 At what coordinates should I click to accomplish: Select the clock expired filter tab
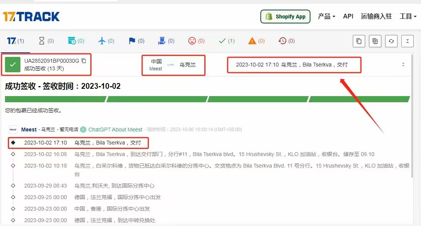click(x=287, y=41)
